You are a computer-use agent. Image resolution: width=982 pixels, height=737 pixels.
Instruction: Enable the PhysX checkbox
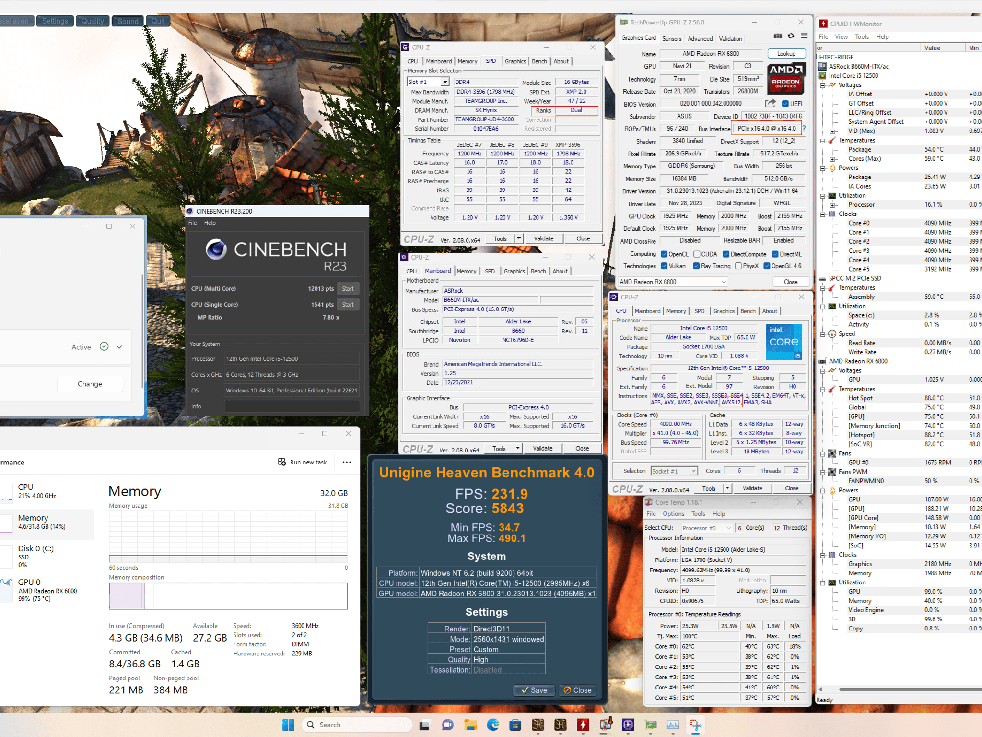coord(738,266)
